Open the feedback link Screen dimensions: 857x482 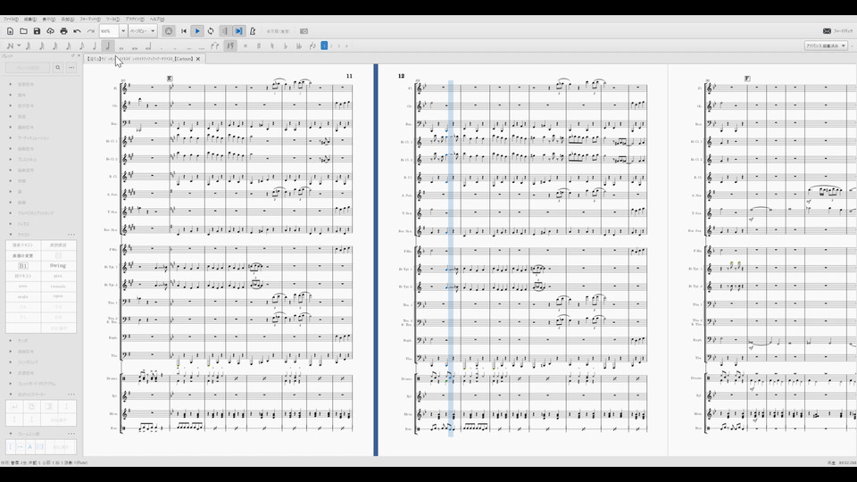pos(838,31)
